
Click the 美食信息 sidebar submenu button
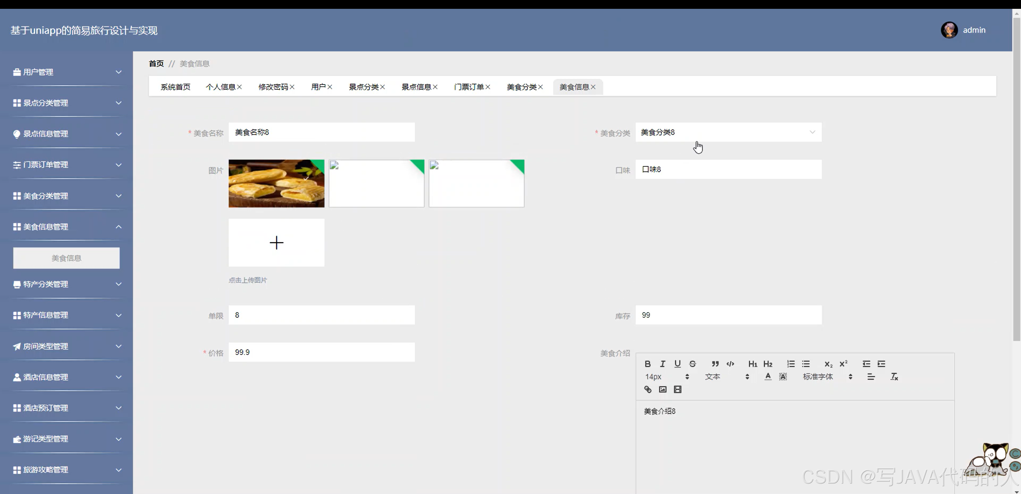[66, 258]
